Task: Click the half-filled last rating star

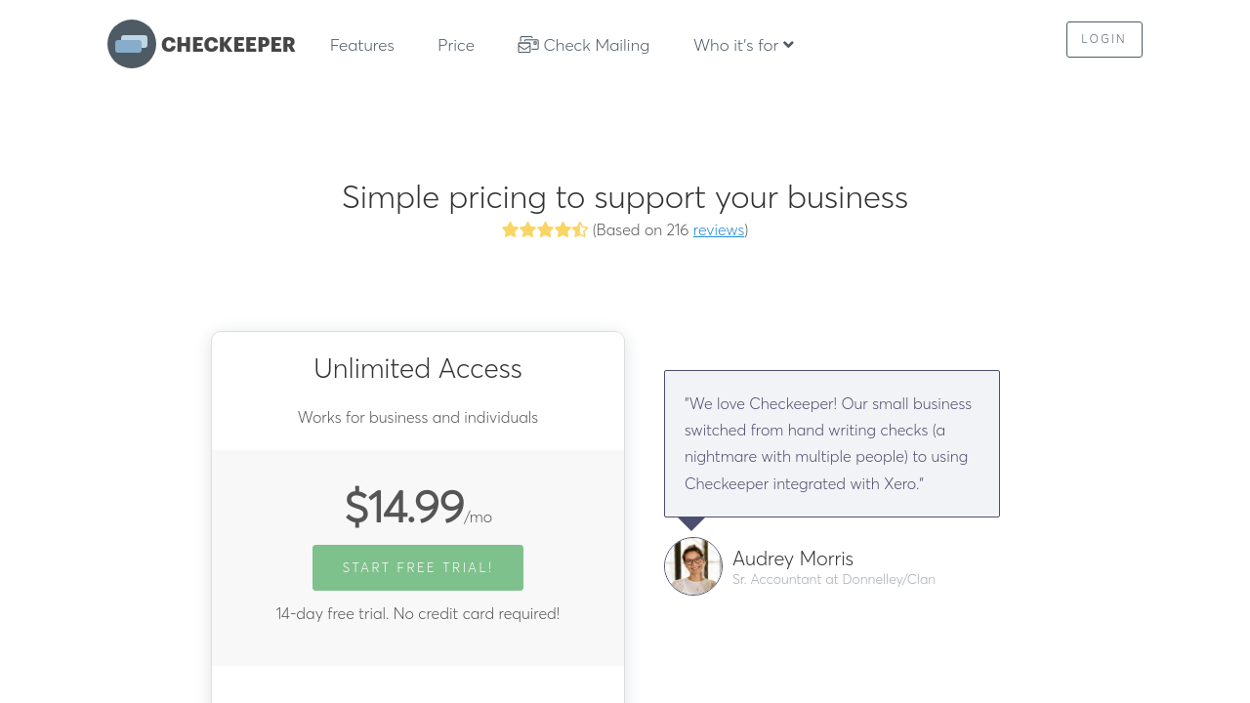Action: 580,230
